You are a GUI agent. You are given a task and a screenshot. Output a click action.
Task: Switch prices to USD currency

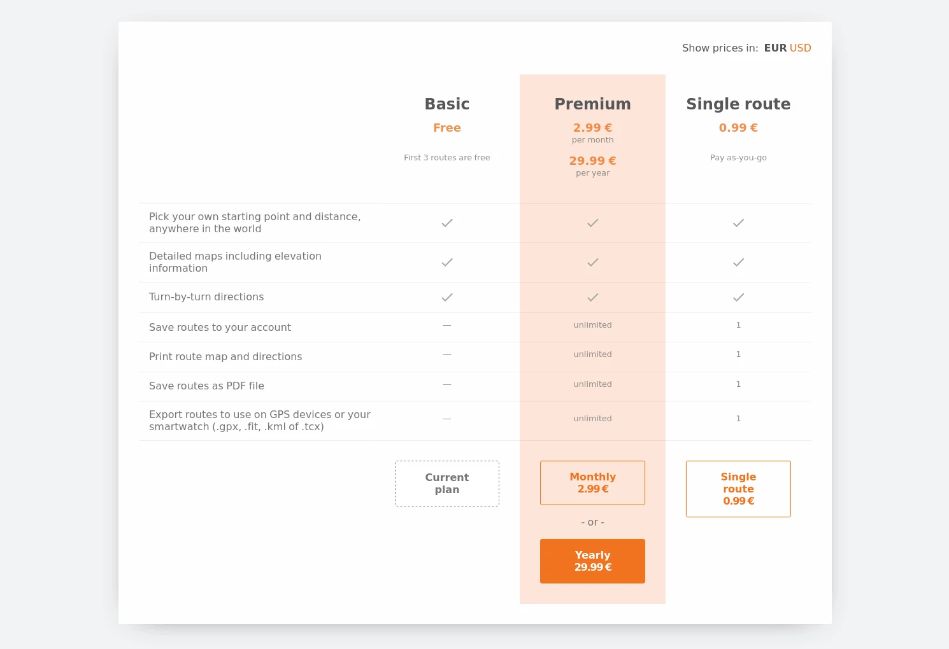tap(800, 48)
